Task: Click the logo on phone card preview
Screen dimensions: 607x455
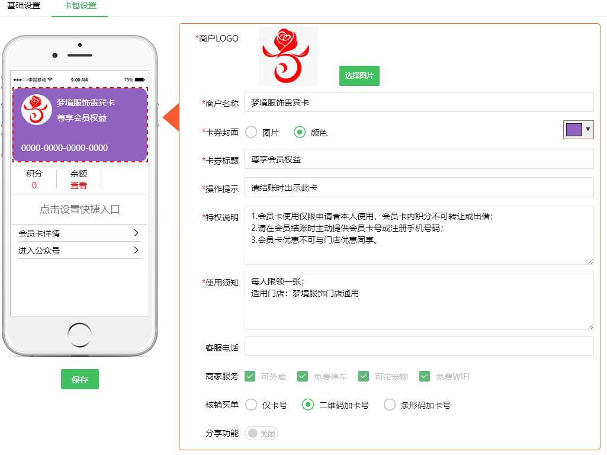Action: pos(37,110)
